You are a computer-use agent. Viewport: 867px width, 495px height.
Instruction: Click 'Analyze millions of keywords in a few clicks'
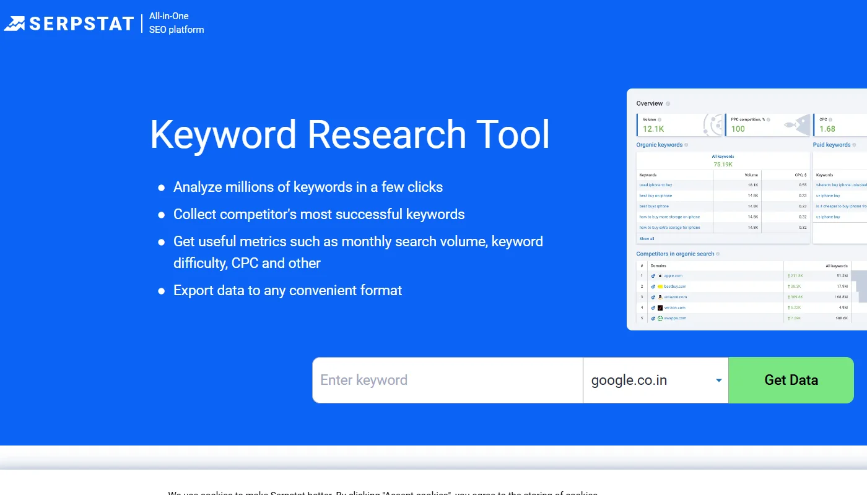click(308, 187)
